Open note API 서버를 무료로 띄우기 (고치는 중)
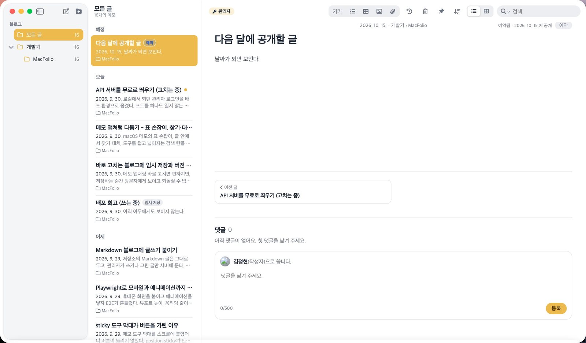Image resolution: width=586 pixels, height=343 pixels. coord(144,101)
